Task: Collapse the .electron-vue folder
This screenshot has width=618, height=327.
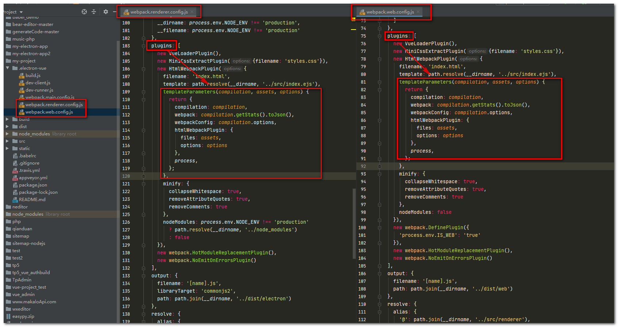Action: 8,68
